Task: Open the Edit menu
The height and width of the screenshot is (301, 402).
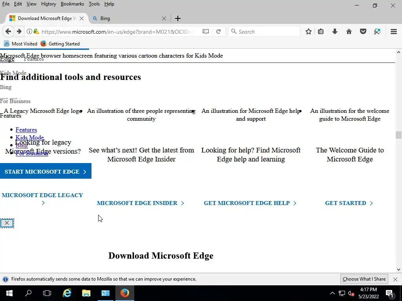Action: tap(18, 4)
